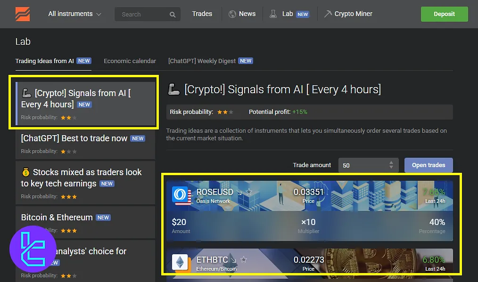Screen dimensions: 478x282
Task: Click the ROSEUSD instrument name
Action: point(214,192)
